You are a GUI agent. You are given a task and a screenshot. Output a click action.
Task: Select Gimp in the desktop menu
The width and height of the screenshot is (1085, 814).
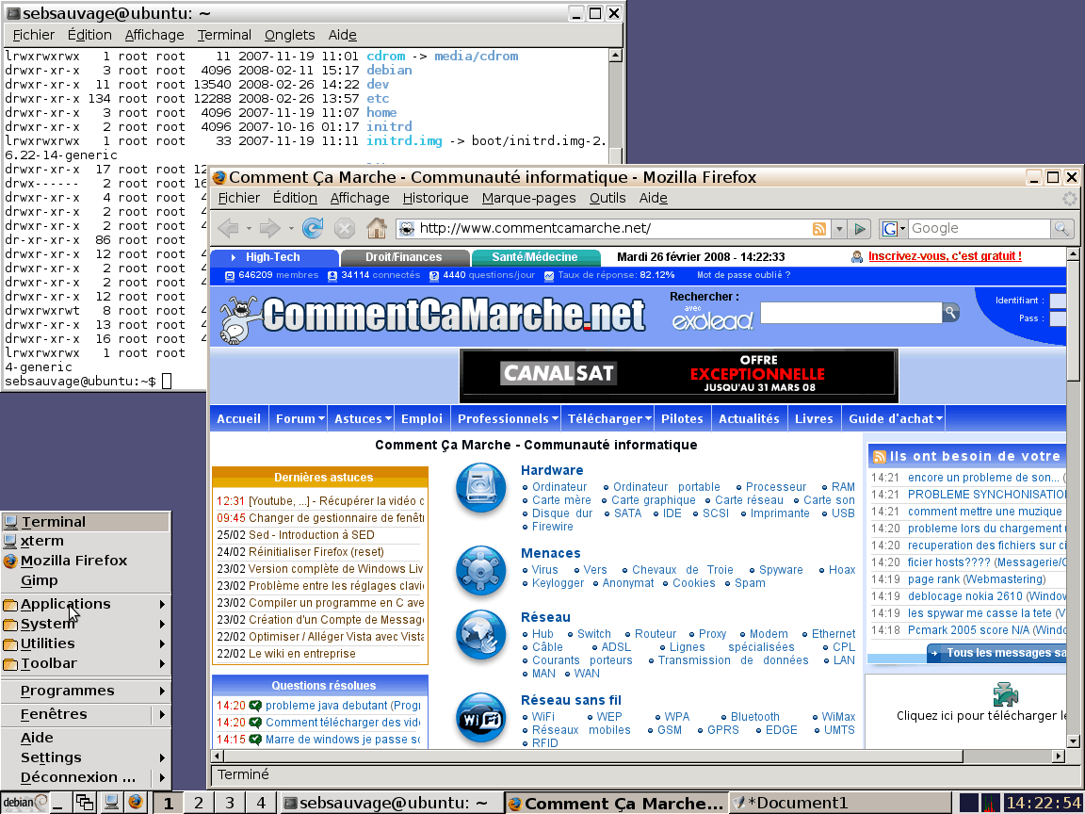click(85, 580)
